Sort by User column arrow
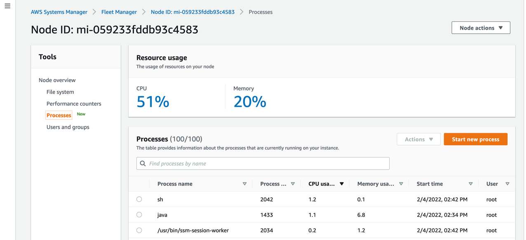Viewport: 526px width, 240px height. (x=507, y=184)
